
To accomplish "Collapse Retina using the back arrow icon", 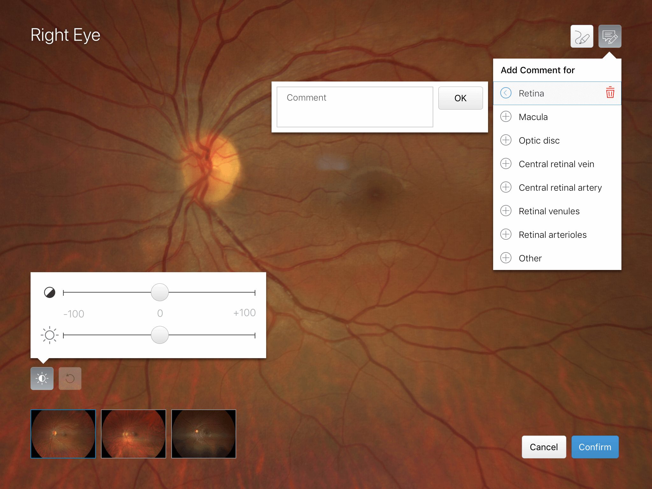I will (506, 93).
